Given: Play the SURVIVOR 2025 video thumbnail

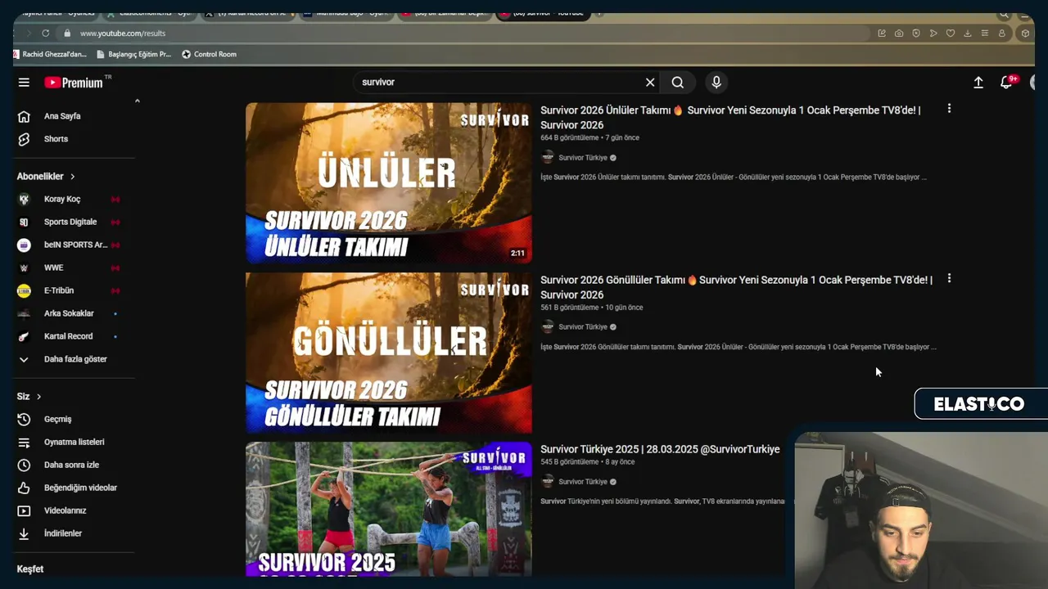Looking at the screenshot, I should pos(389,509).
